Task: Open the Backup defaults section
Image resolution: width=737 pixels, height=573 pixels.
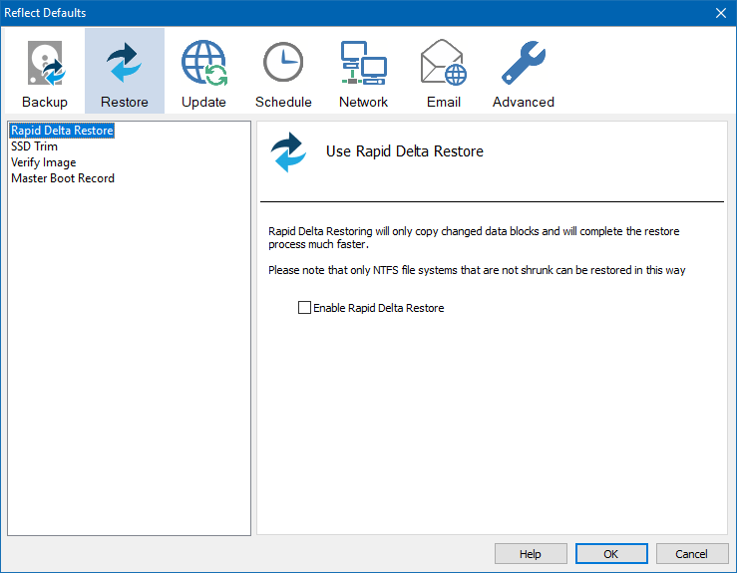Action: (45, 72)
